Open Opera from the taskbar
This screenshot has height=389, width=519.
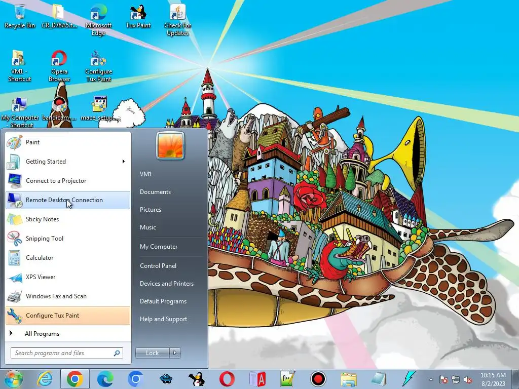227,379
